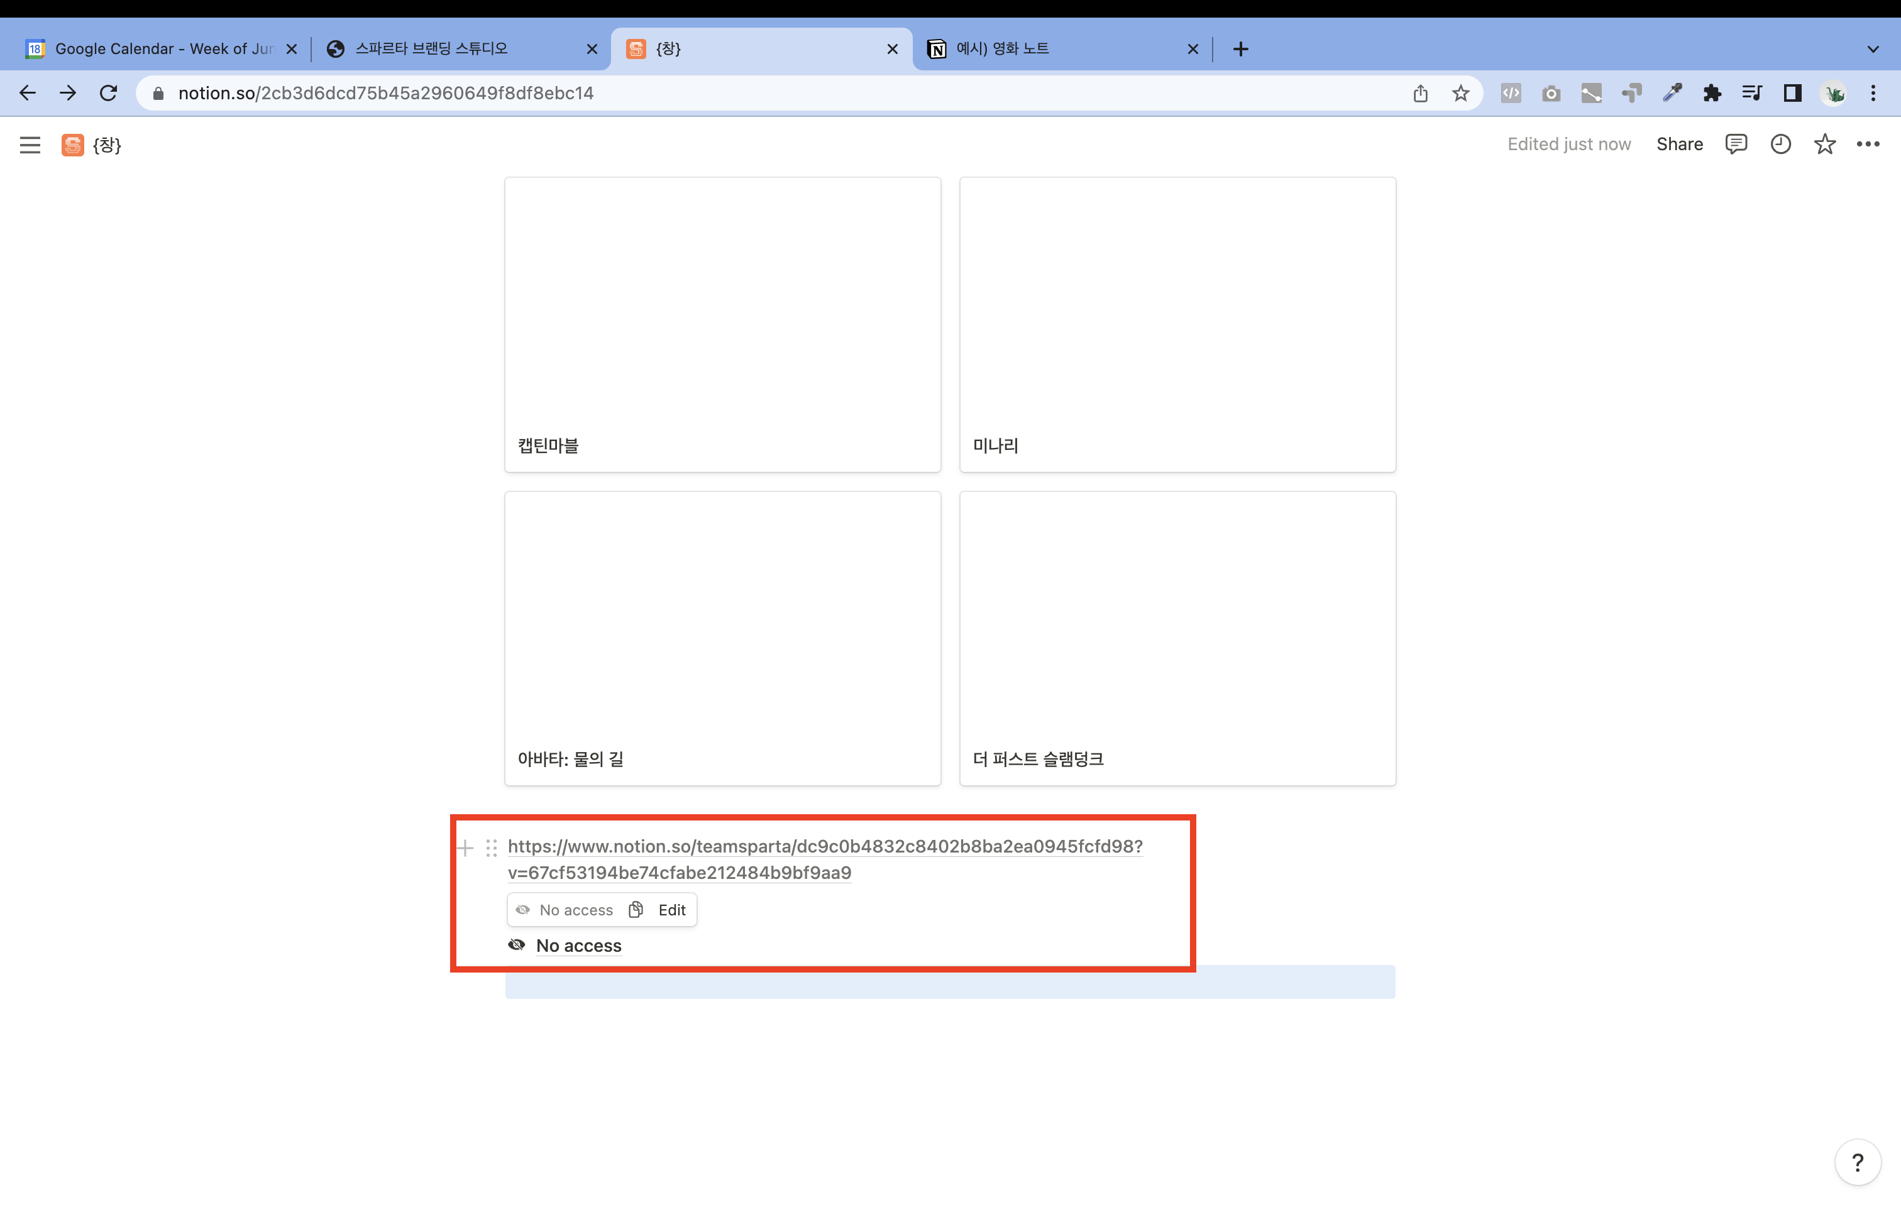Image resolution: width=1901 pixels, height=1205 pixels.
Task: Click the six-dot block drag handle
Action: pyautogui.click(x=491, y=848)
